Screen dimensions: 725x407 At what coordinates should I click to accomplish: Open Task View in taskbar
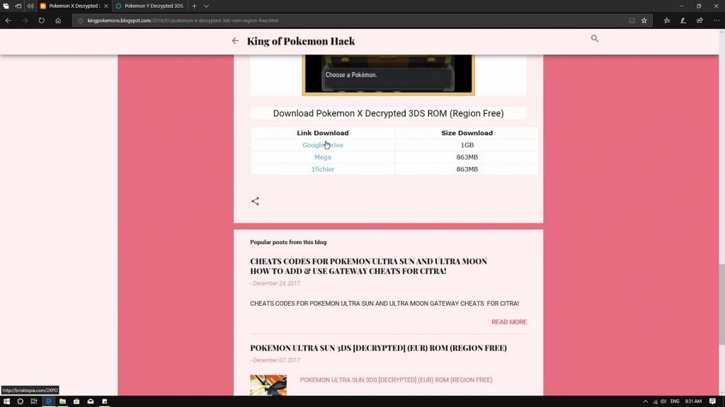coord(34,401)
